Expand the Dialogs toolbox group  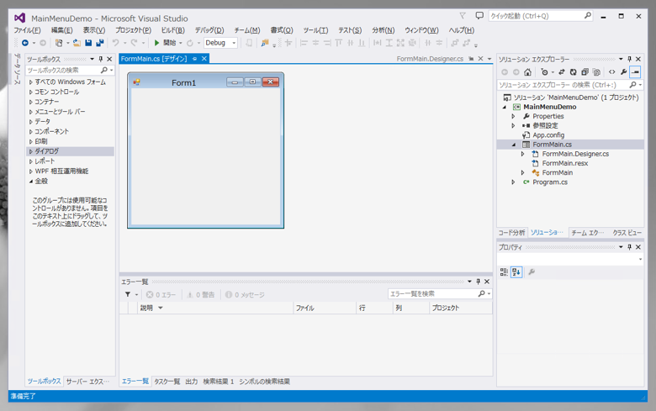coord(30,151)
